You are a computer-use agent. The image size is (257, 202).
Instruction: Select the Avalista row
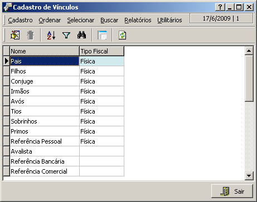click(x=64, y=151)
